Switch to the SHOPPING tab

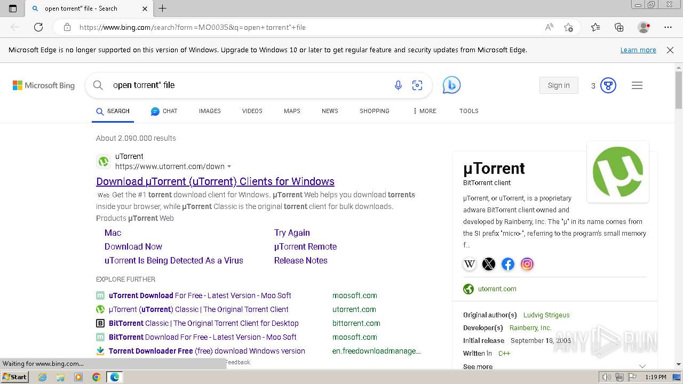(374, 111)
